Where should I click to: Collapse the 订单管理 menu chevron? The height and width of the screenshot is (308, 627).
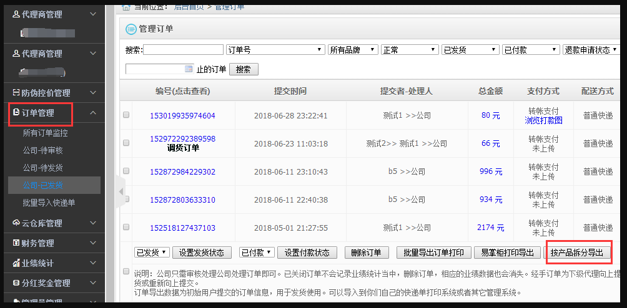[93, 113]
